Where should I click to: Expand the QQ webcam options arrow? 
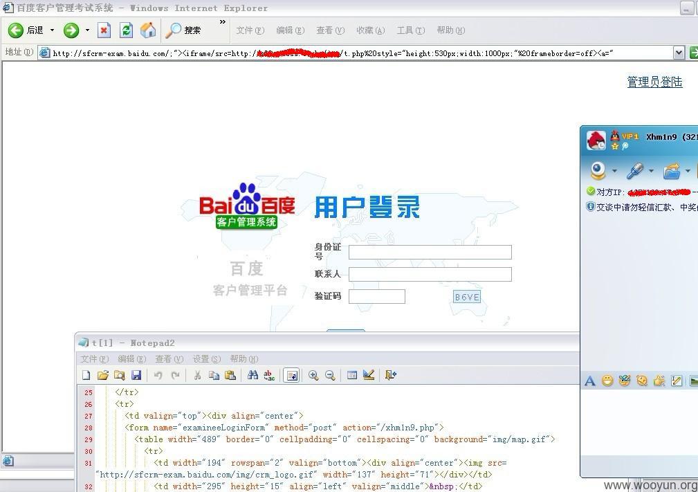pyautogui.click(x=614, y=171)
